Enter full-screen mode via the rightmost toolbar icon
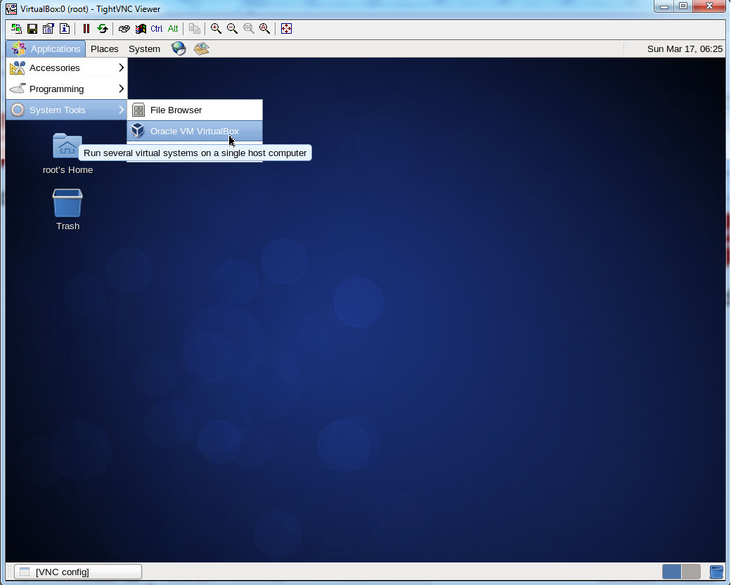The width and height of the screenshot is (731, 585). 286,29
